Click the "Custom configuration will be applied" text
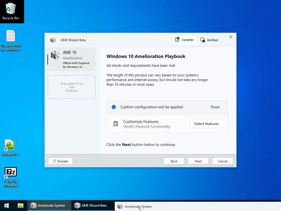The height and width of the screenshot is (211, 281). [x=151, y=107]
